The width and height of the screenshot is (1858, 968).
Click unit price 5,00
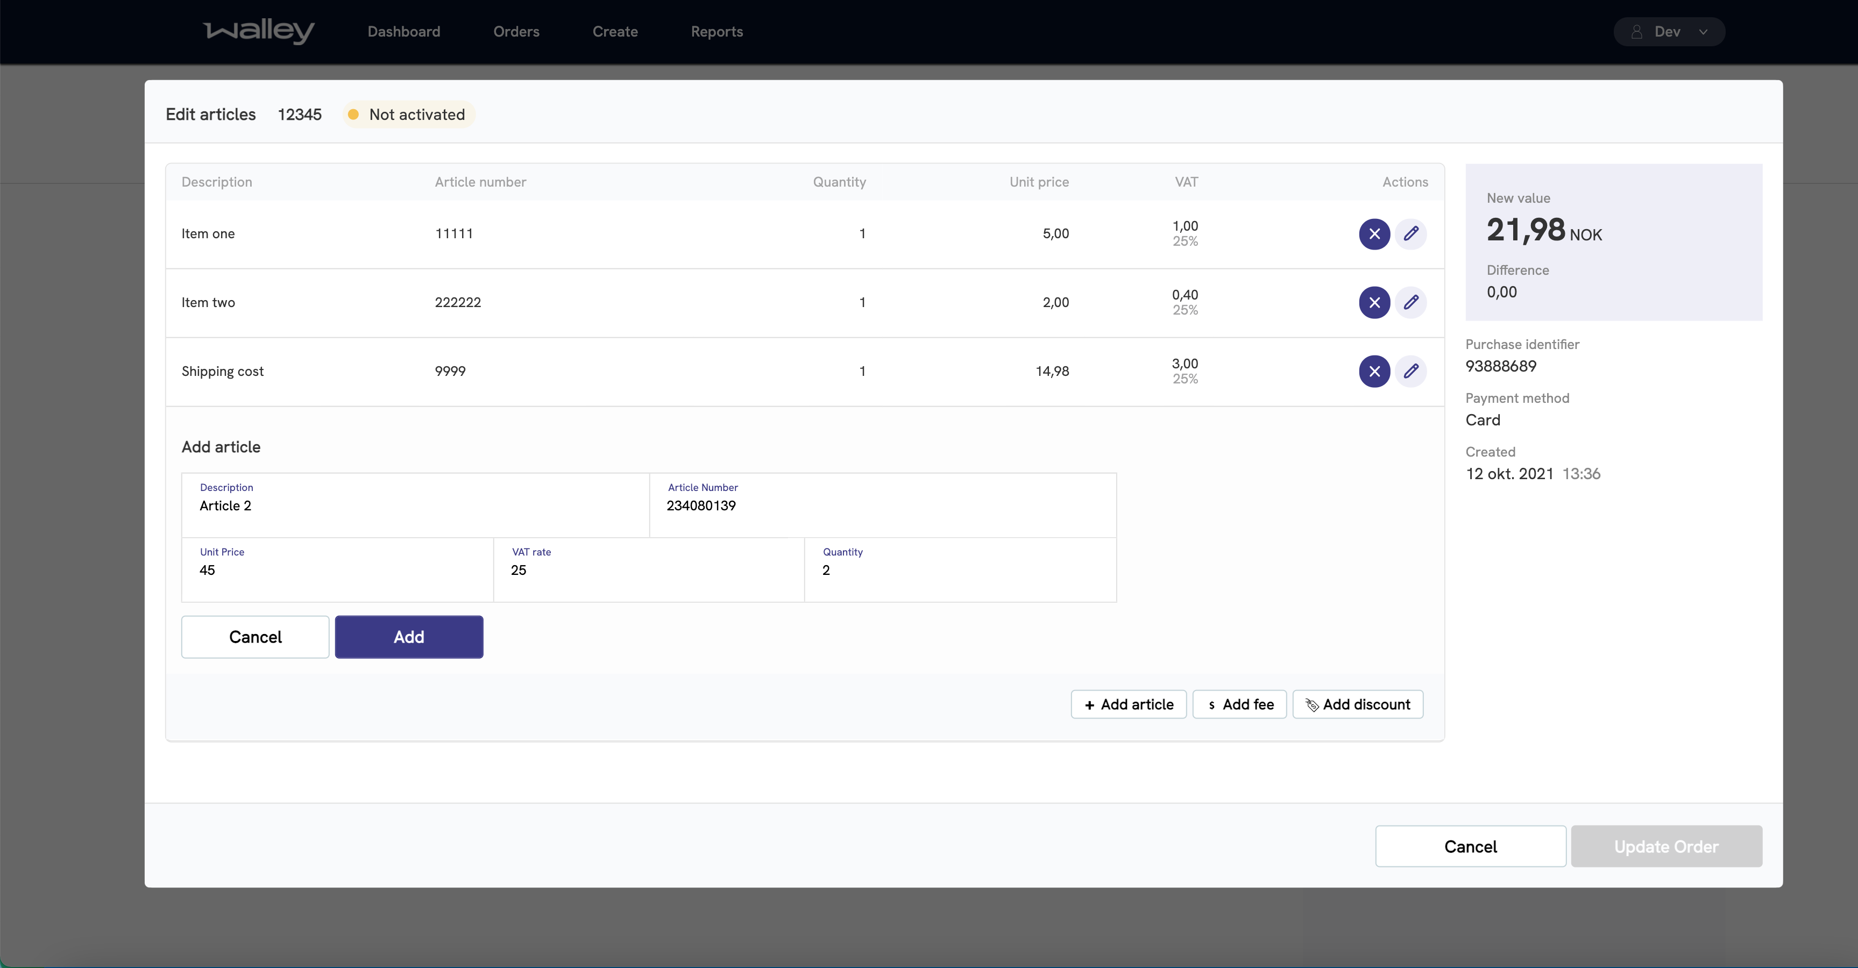point(1056,234)
